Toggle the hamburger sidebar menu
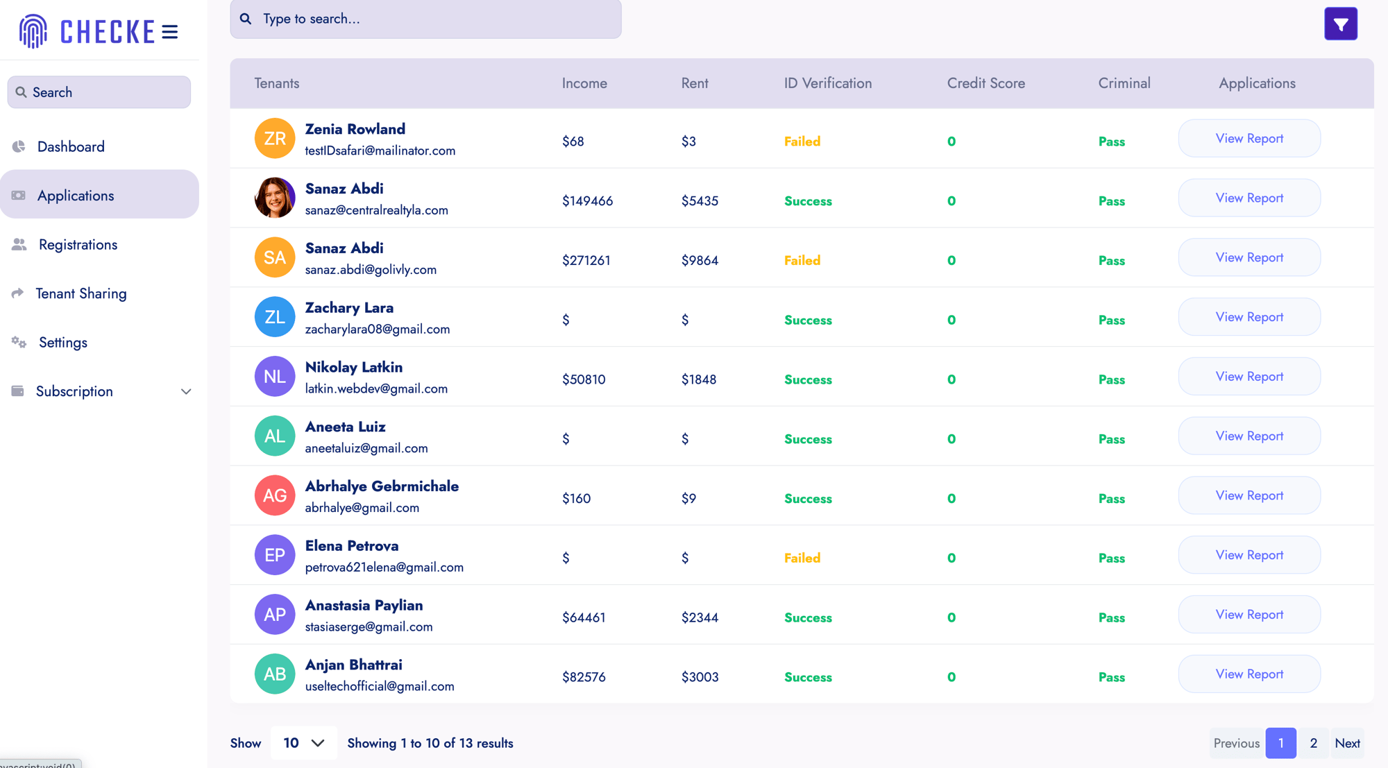Screen dimensions: 1388x768 click(x=170, y=32)
